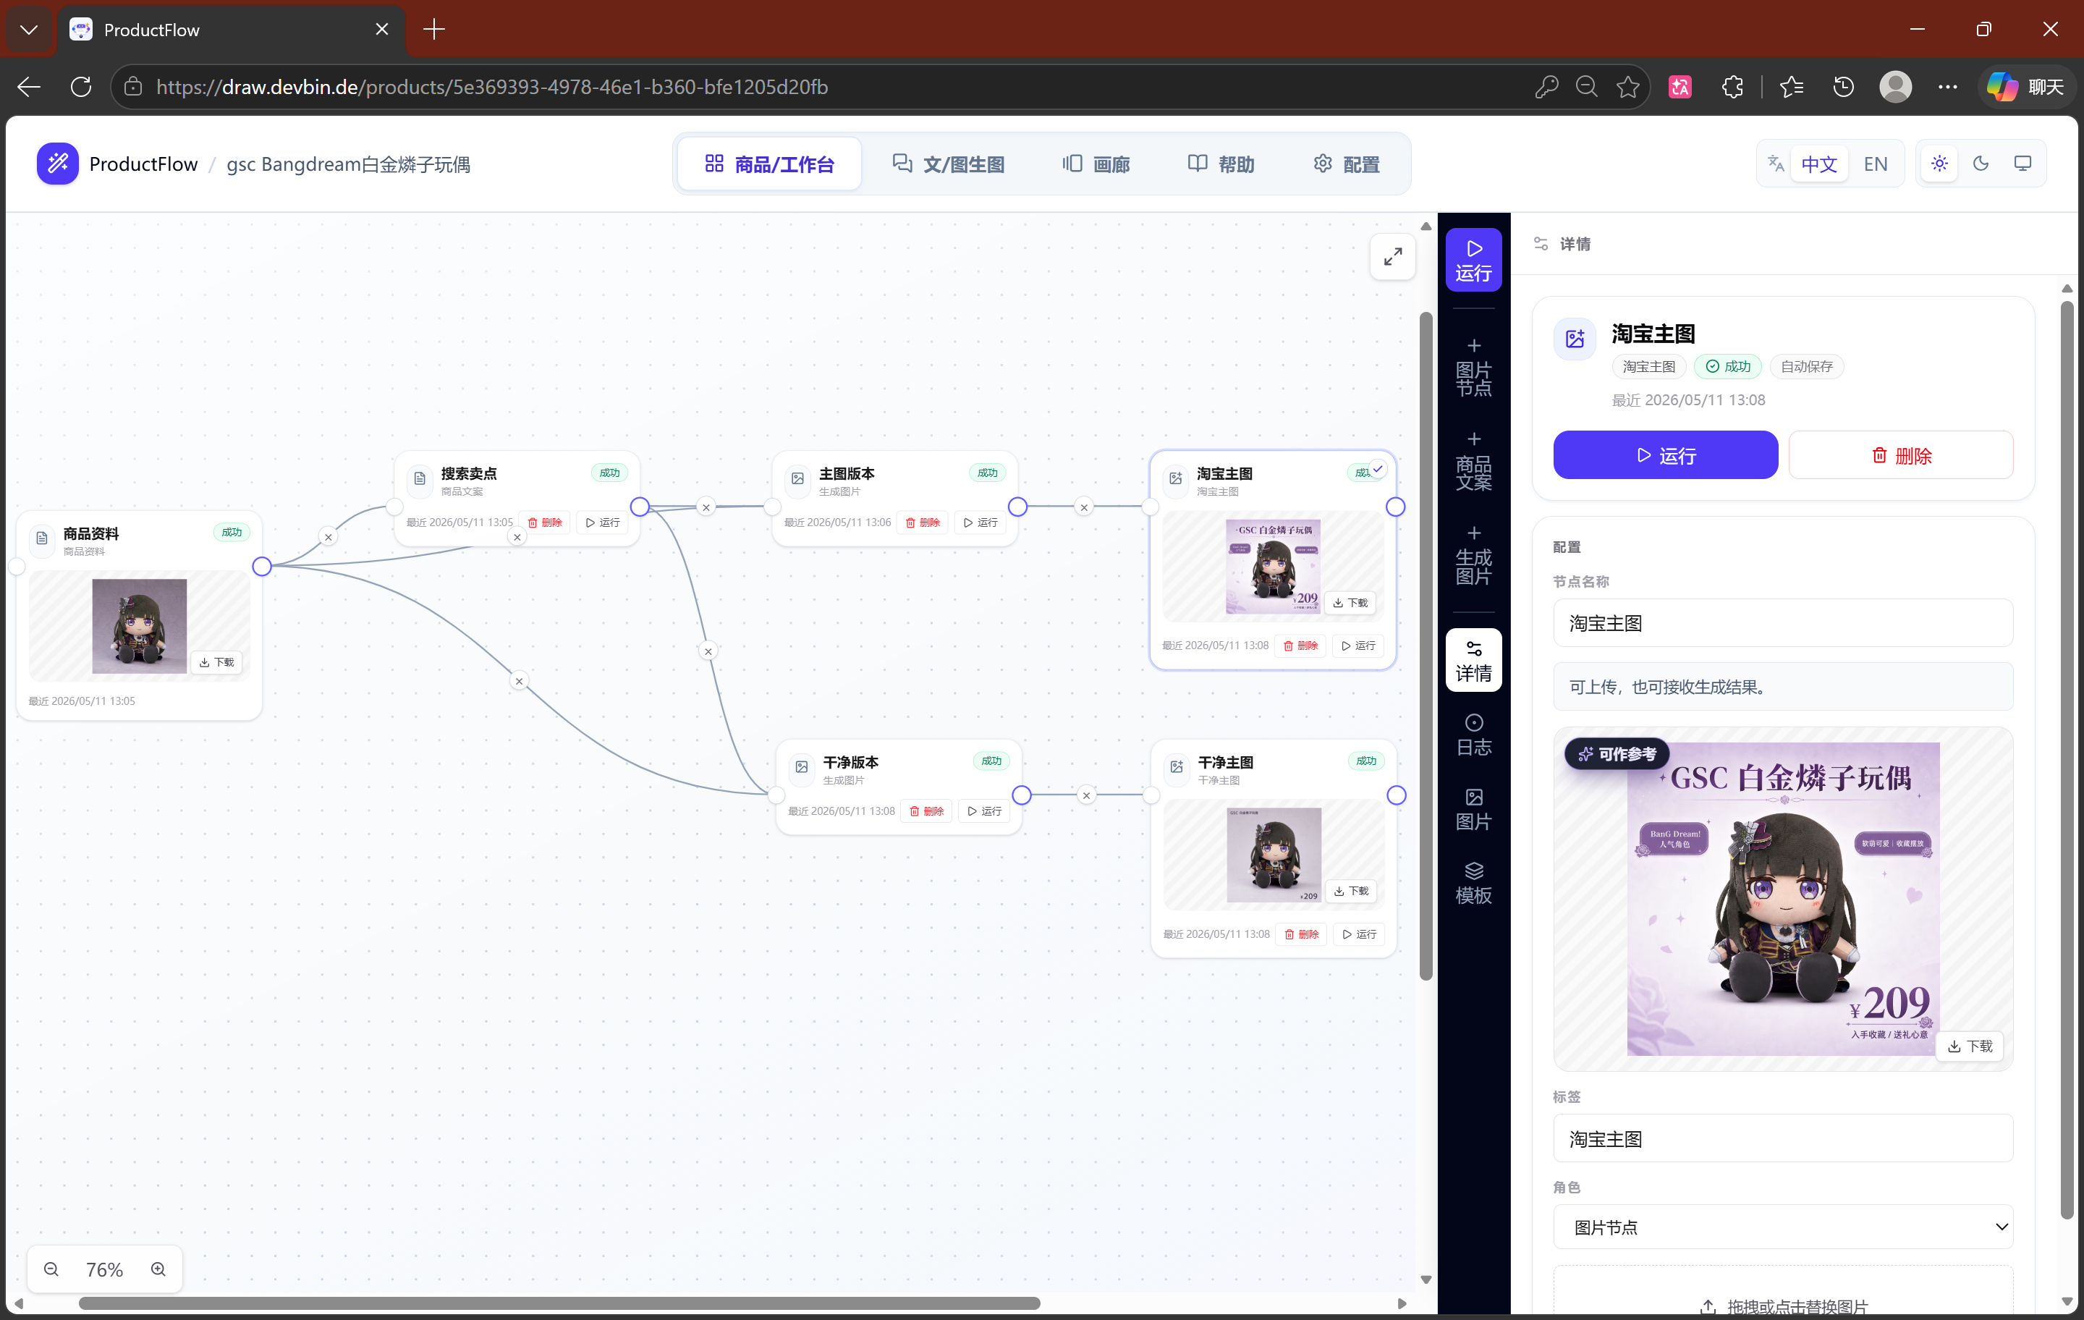Select the 商品资料 product thumbnail
This screenshot has height=1320, width=2084.
pos(140,627)
